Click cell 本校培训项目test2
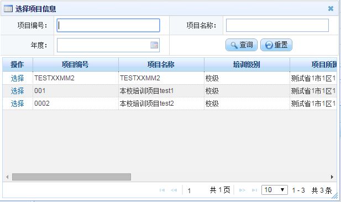The height and width of the screenshot is (202, 341). (161, 103)
